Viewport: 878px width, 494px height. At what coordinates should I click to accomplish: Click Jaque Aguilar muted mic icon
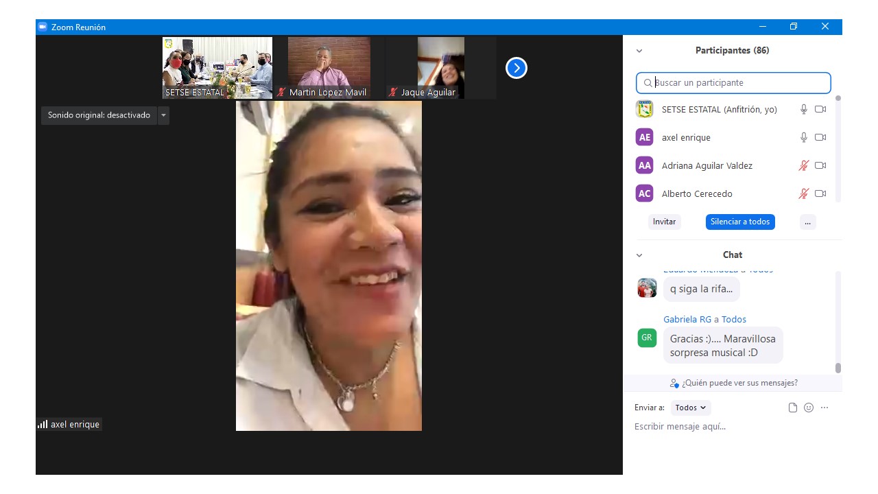[393, 92]
